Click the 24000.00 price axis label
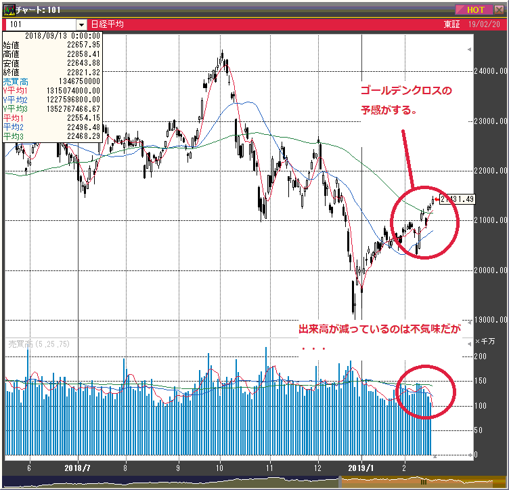The height and width of the screenshot is (490, 509). click(490, 71)
